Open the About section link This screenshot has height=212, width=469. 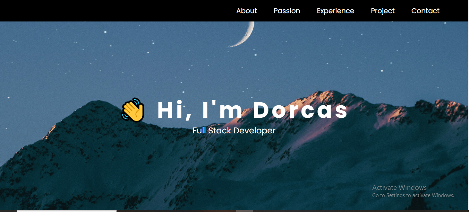pos(246,11)
